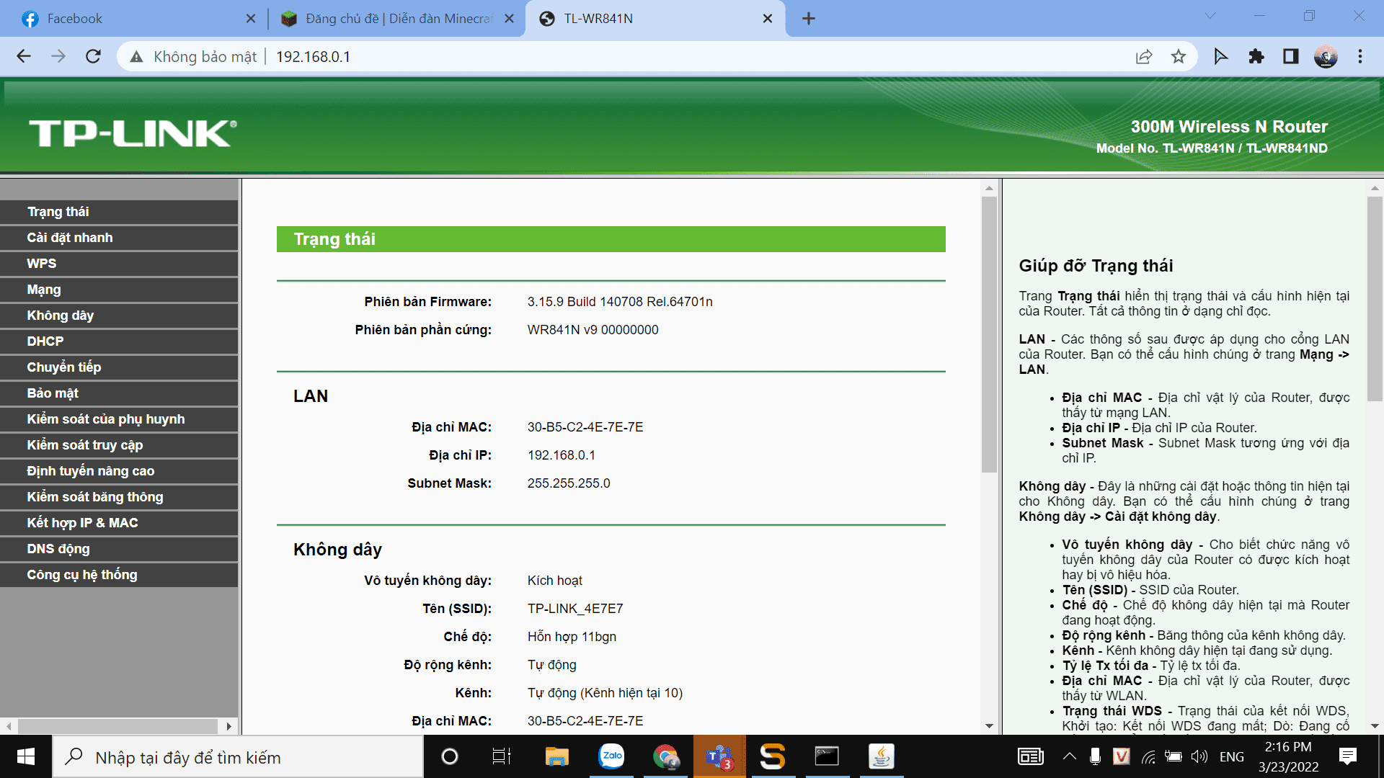Viewport: 1384px width, 778px height.
Task: Show hidden system tray icons
Action: tap(1070, 756)
